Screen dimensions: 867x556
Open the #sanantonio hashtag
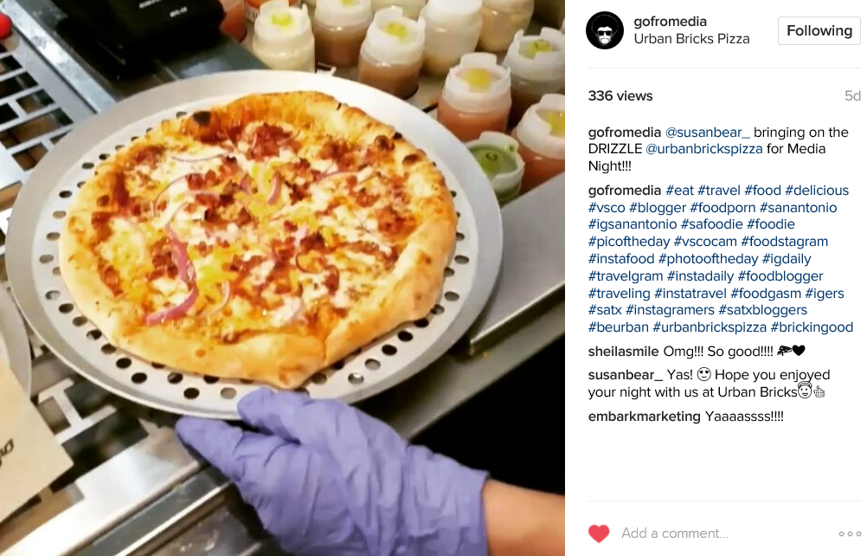tap(798, 208)
